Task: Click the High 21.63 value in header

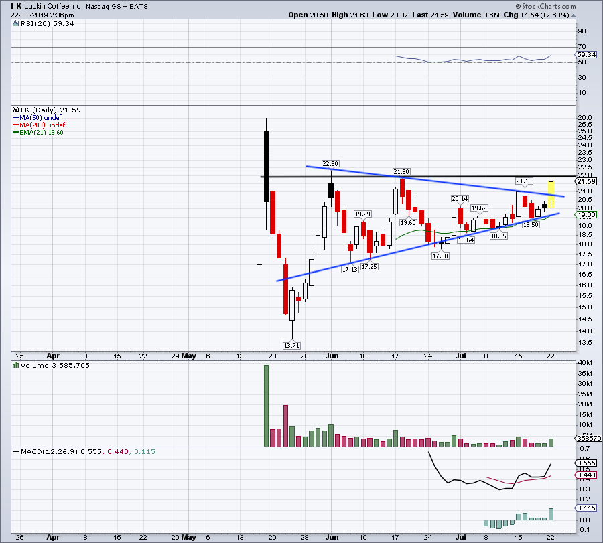Action: tap(350, 15)
